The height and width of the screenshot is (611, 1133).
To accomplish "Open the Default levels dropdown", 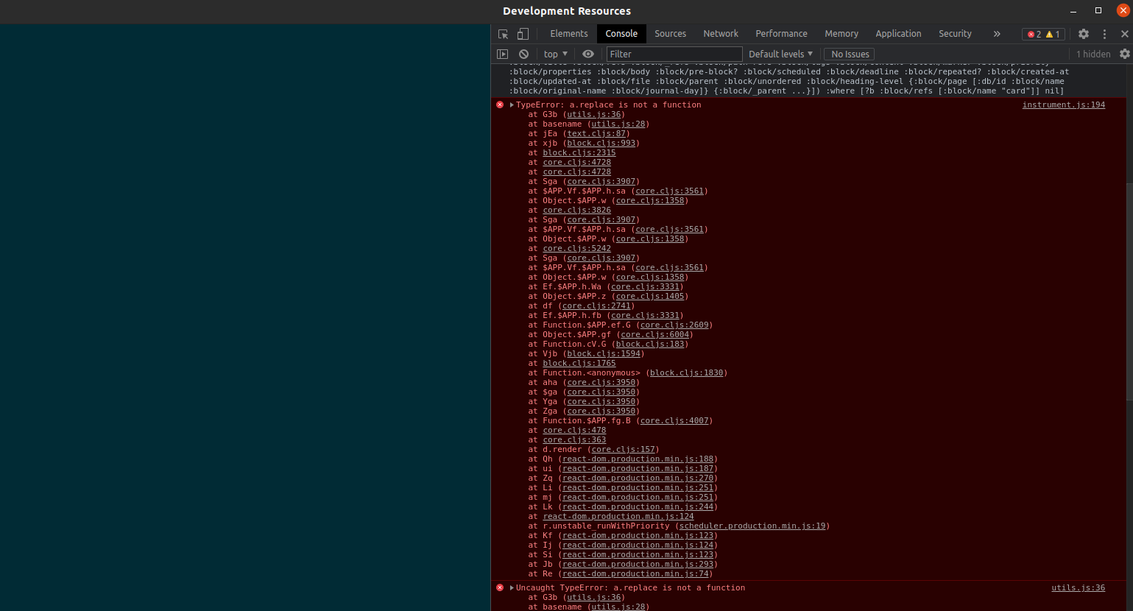I will point(780,54).
